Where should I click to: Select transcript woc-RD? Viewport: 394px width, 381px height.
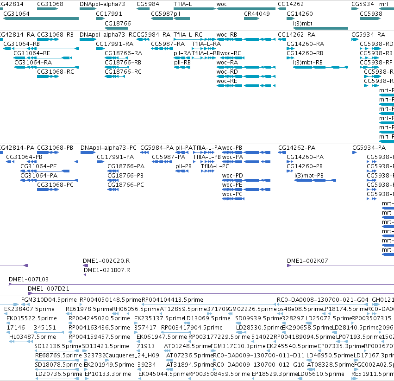click(246, 76)
